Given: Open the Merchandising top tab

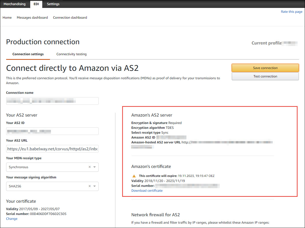Looking at the screenshot, I should (x=15, y=4).
